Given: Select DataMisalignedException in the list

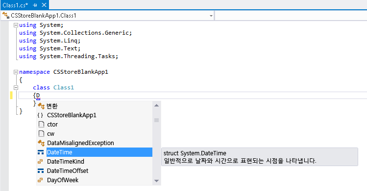Looking at the screenshot, I should pyautogui.click(x=95, y=143).
